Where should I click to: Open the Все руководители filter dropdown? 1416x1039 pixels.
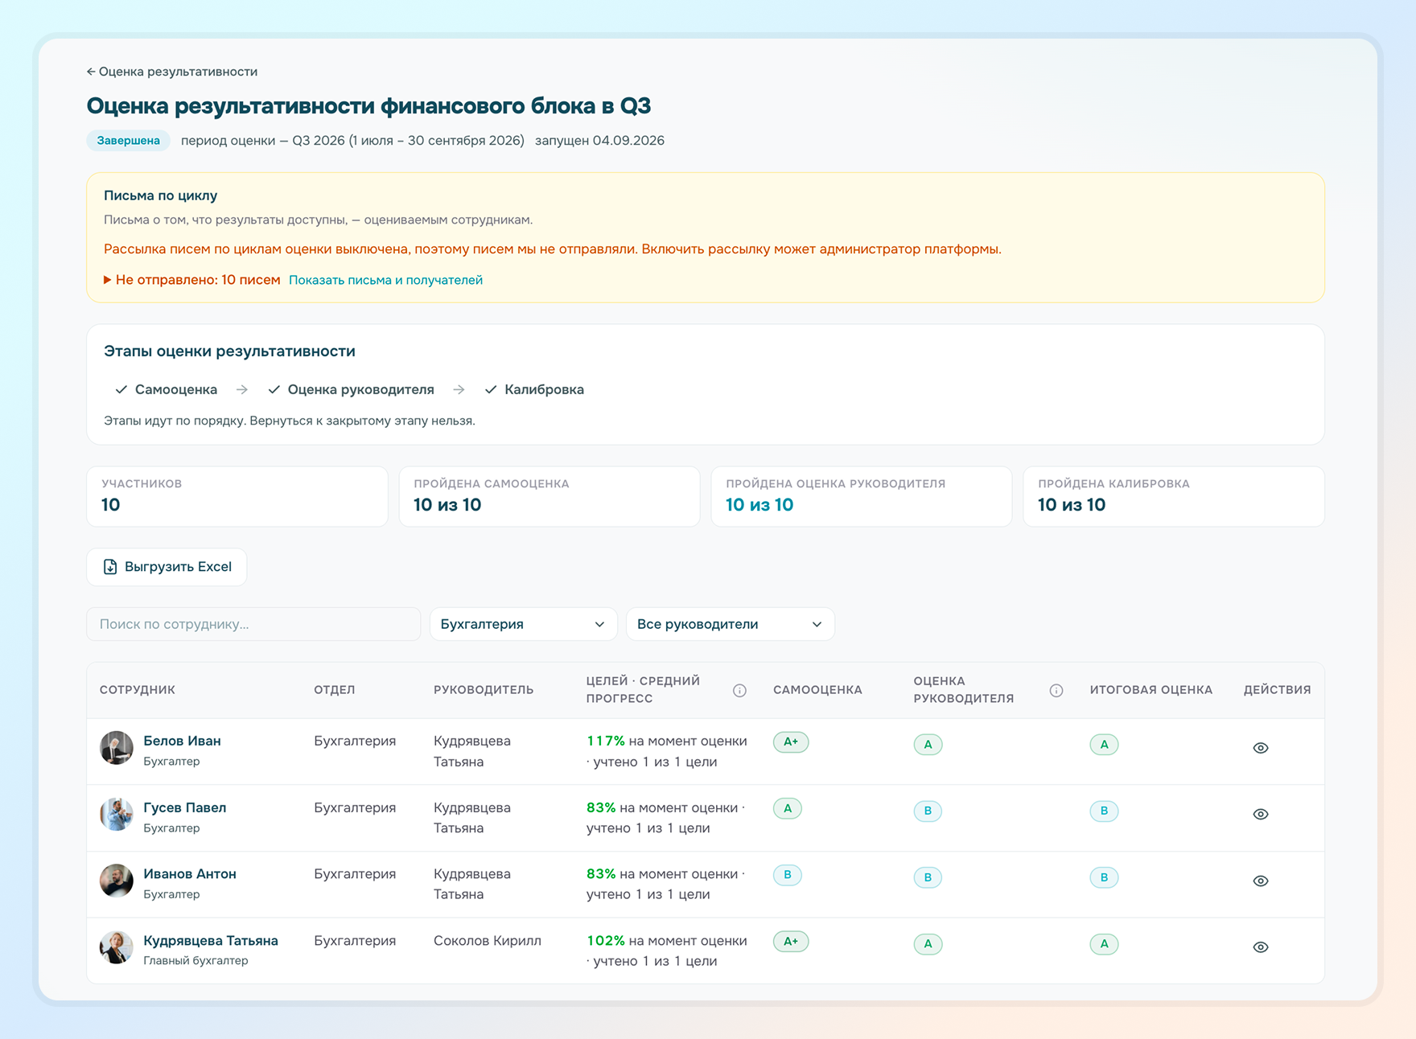pos(730,624)
